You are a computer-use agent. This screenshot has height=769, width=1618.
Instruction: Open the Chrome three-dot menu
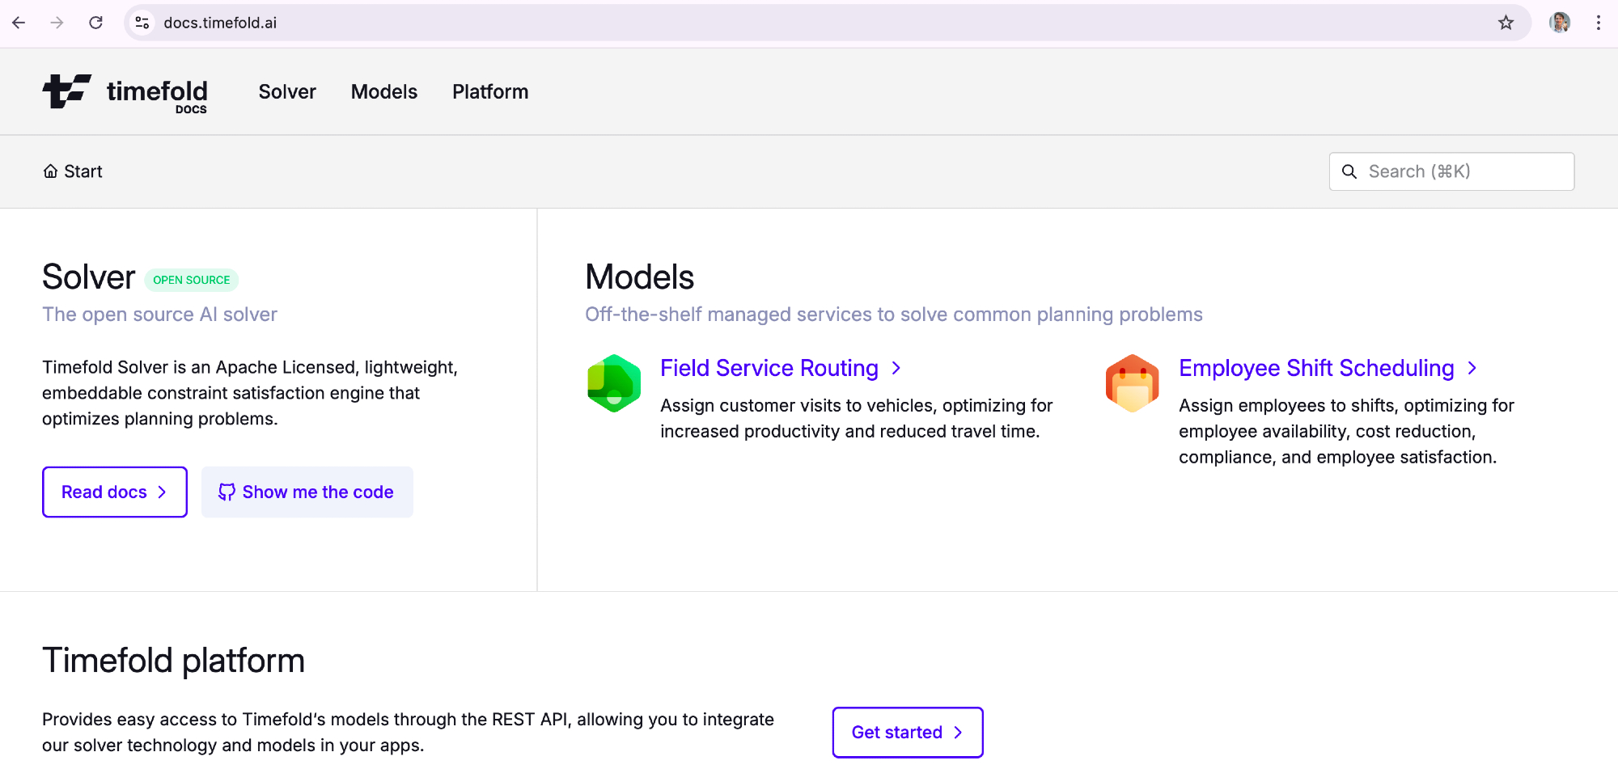click(1599, 23)
